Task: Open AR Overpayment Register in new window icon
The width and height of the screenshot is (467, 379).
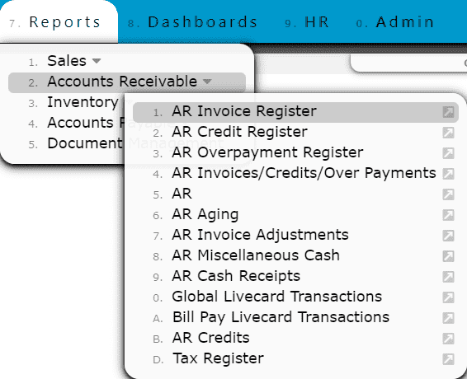Action: (x=448, y=153)
